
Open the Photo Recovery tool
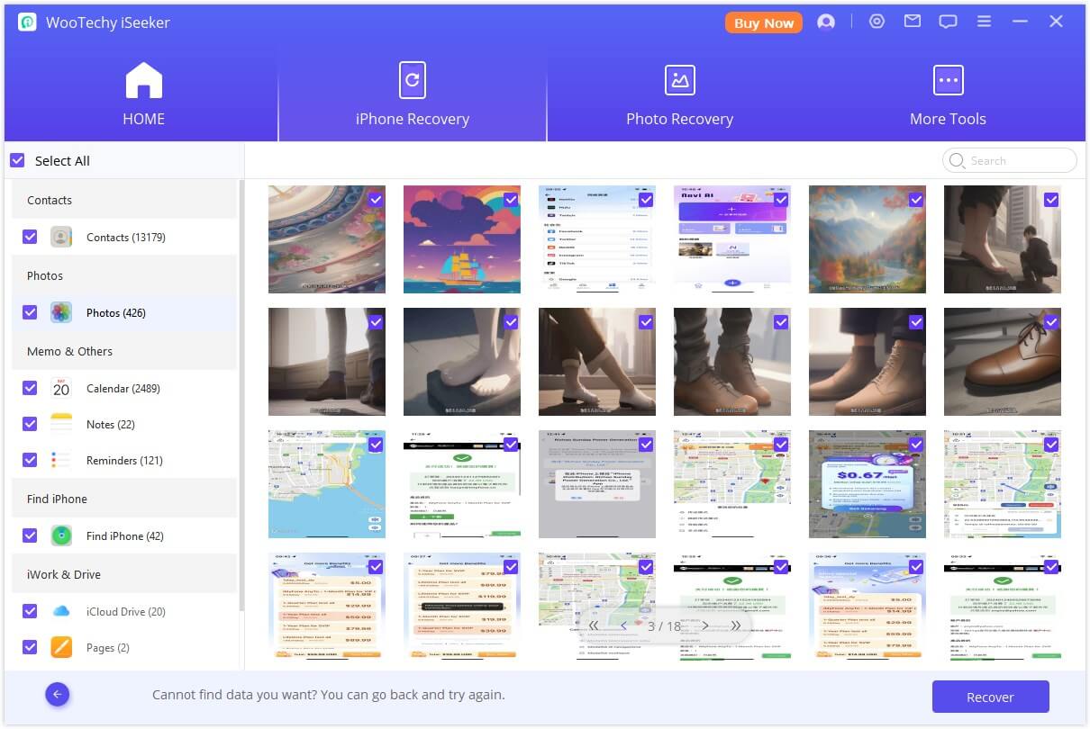(x=680, y=94)
